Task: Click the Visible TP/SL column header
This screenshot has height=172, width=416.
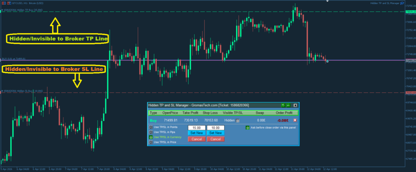Action: [233, 113]
